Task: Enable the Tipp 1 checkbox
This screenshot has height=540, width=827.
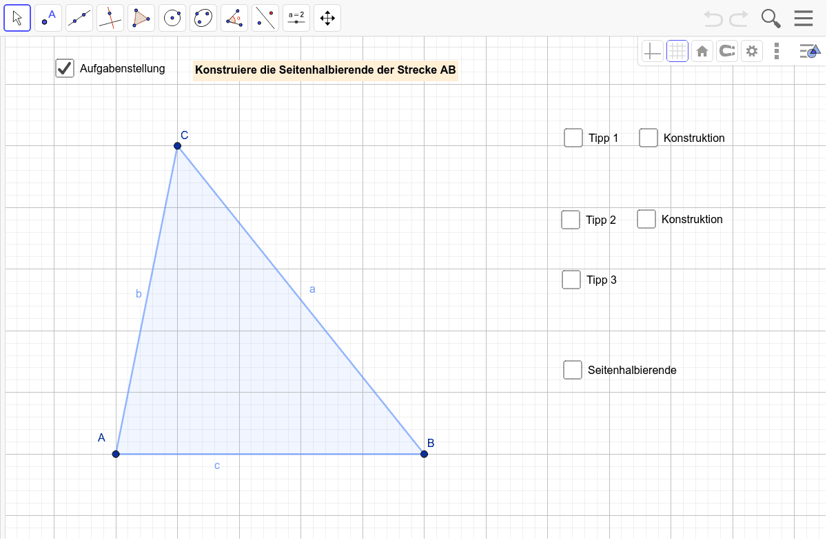Action: click(573, 138)
